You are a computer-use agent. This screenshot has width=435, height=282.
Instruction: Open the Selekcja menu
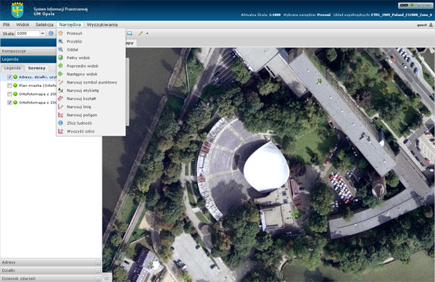click(44, 25)
